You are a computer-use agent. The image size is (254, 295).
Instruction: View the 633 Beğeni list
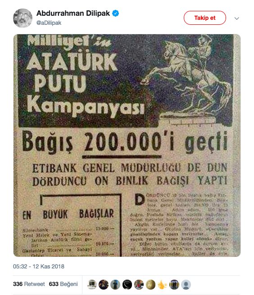(63, 284)
